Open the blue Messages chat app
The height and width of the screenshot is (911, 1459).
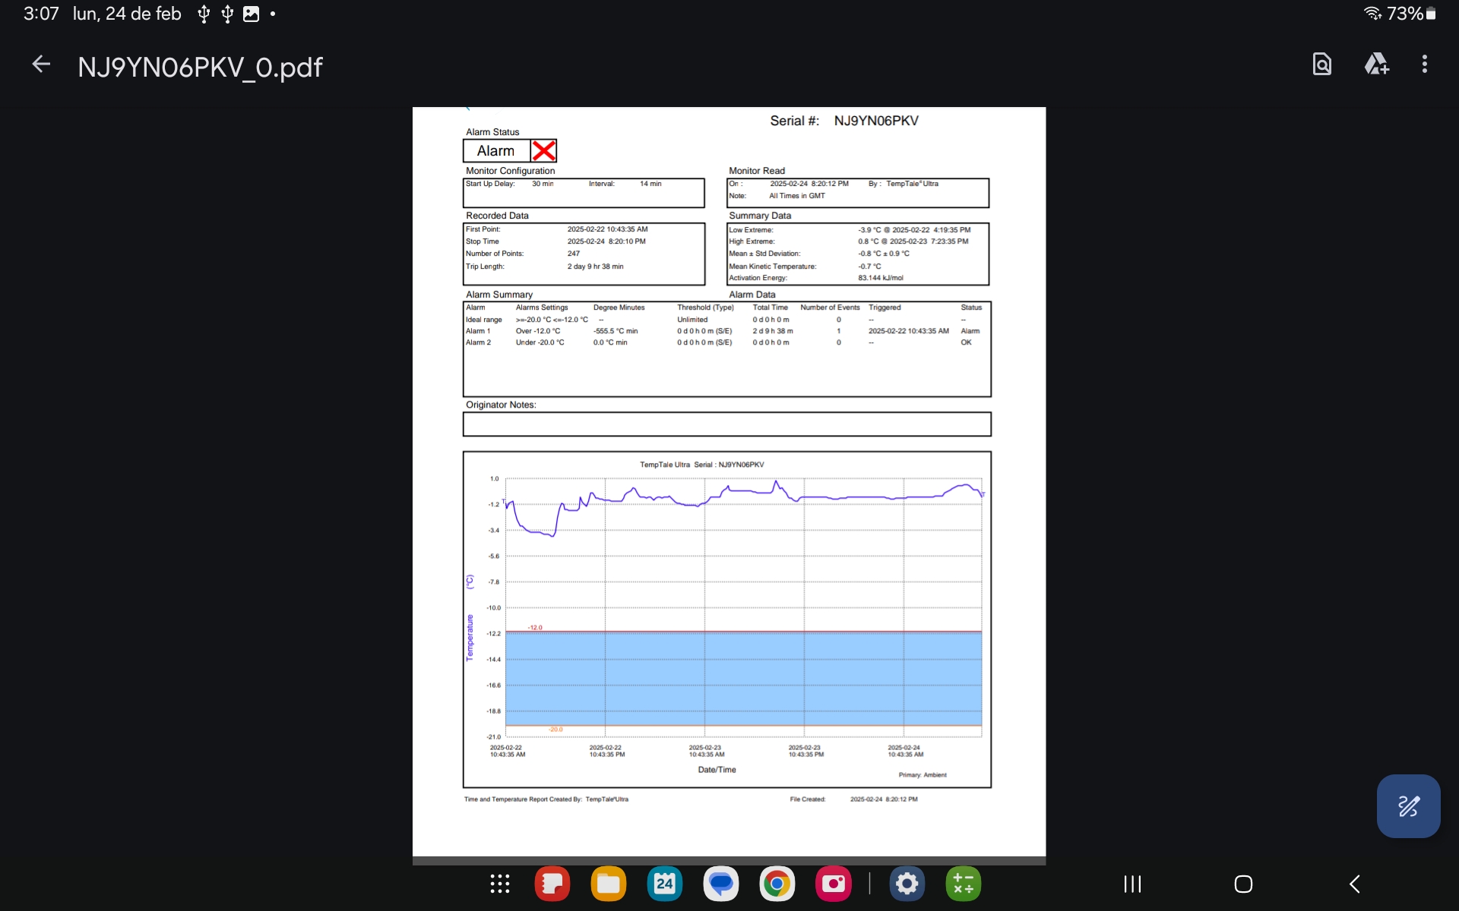(x=720, y=884)
